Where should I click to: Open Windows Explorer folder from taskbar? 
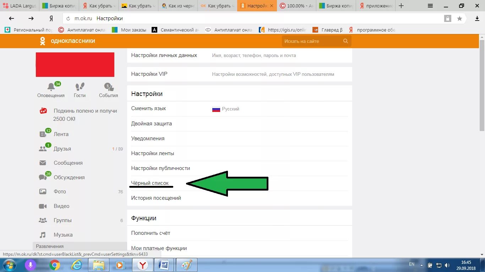(x=98, y=265)
